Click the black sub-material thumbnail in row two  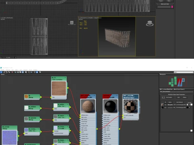162,108
